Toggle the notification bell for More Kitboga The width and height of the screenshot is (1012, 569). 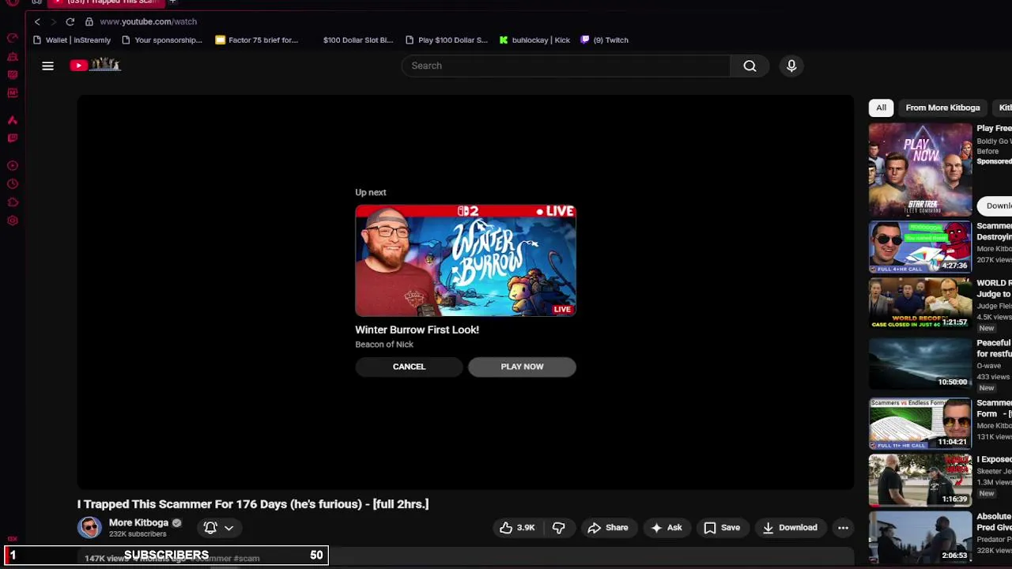click(210, 527)
